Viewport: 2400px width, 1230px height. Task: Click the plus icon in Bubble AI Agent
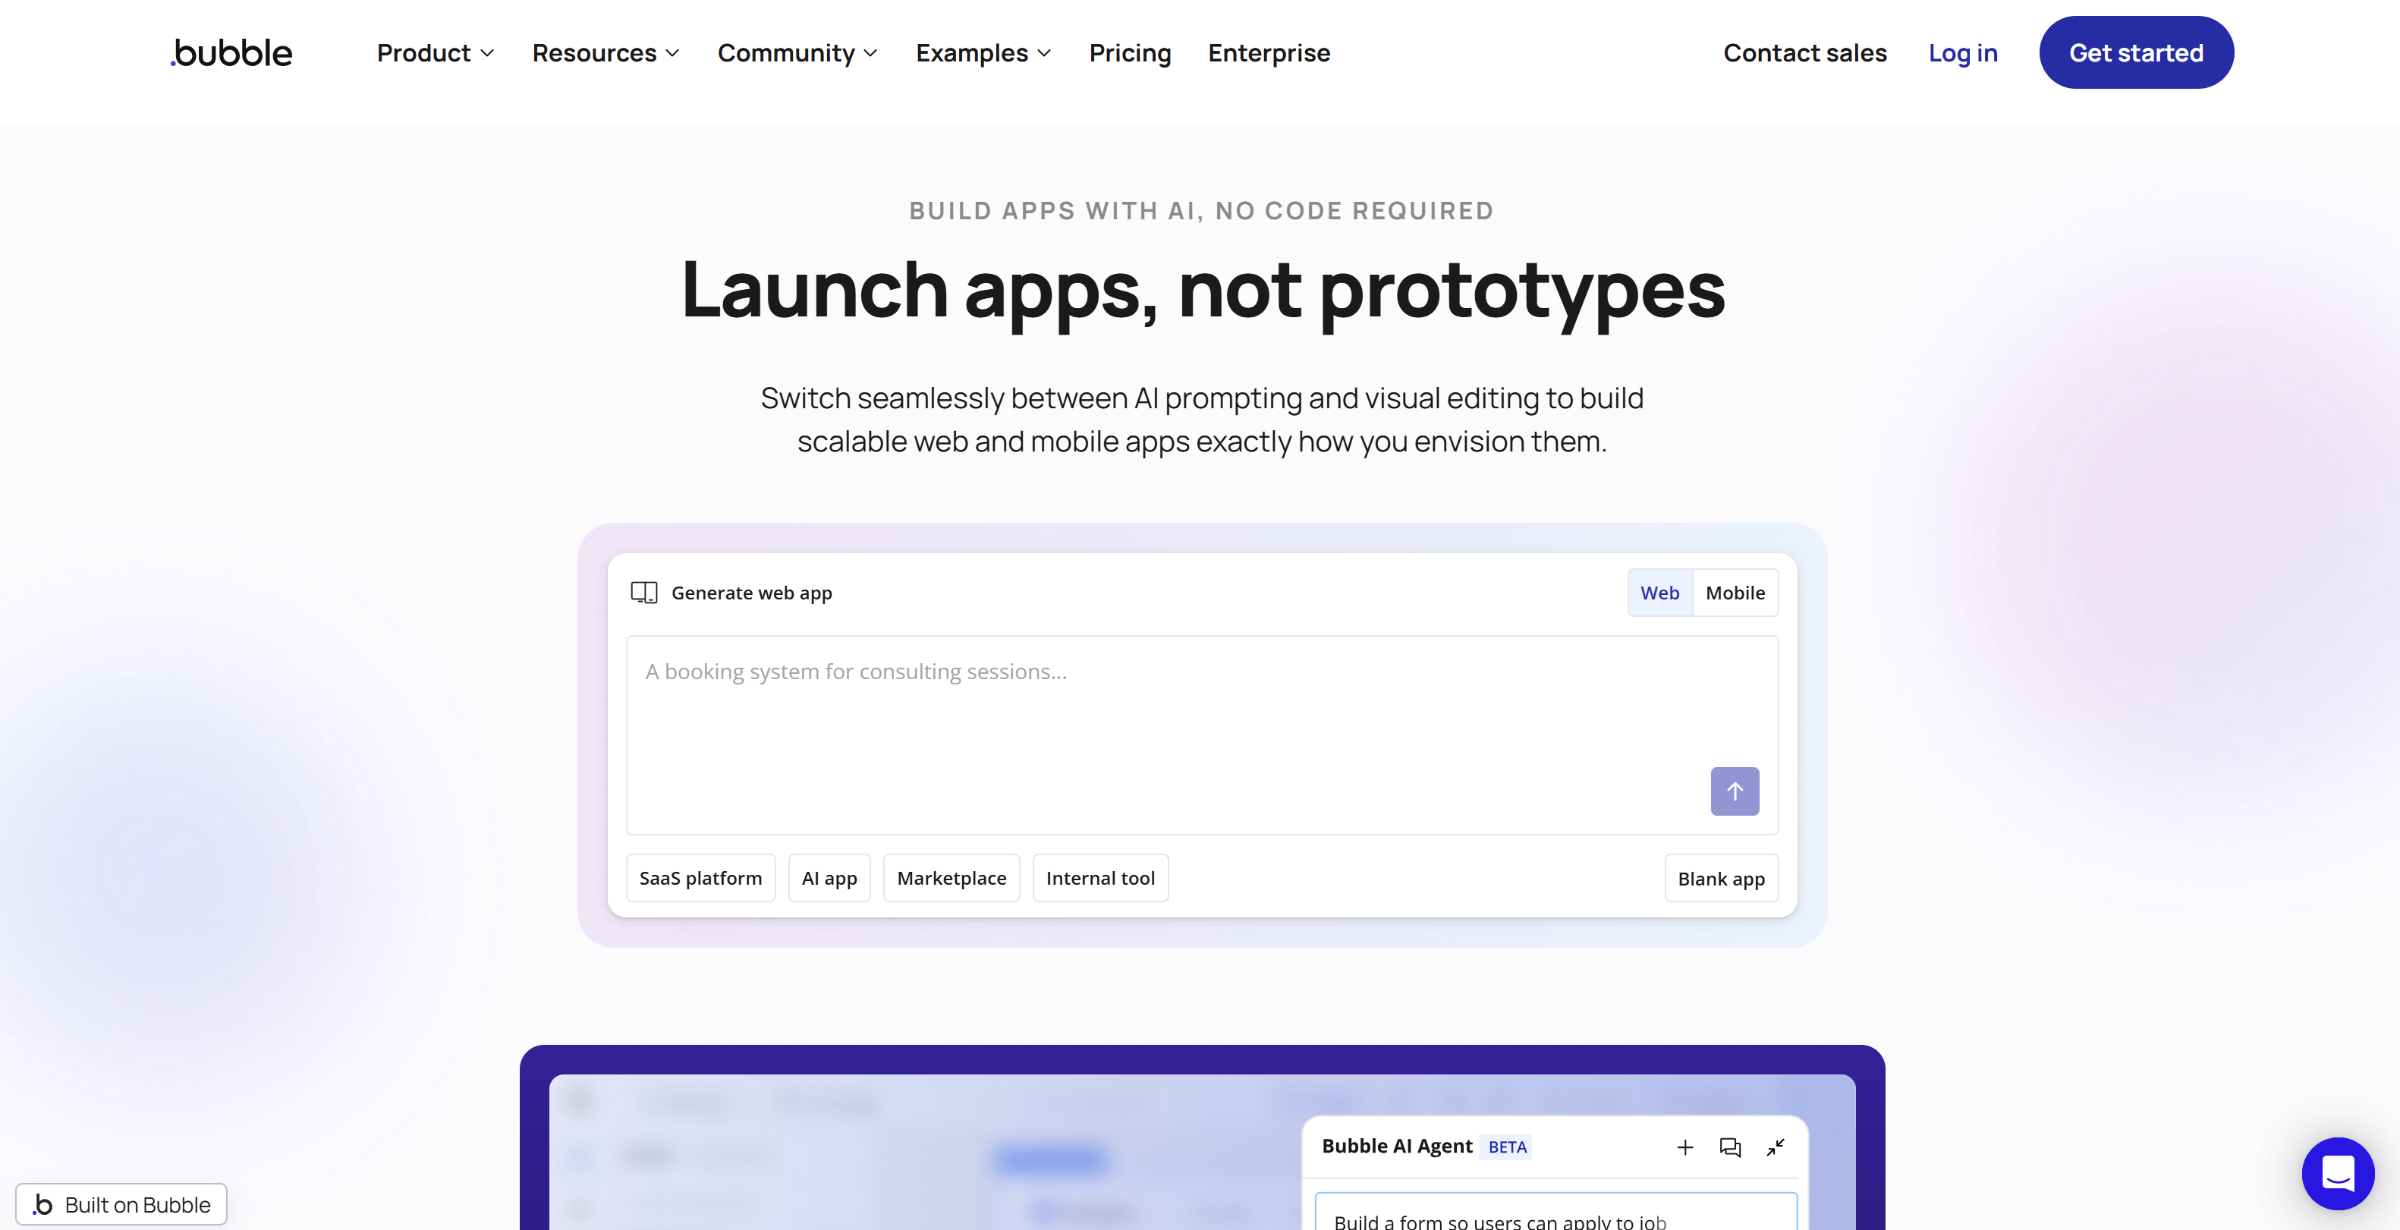point(1684,1147)
